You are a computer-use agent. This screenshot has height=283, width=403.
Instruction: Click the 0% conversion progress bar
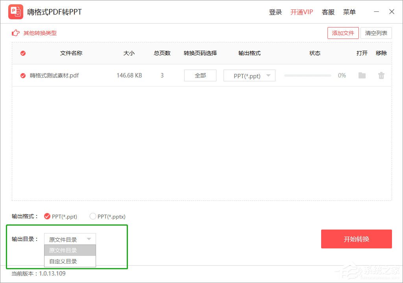(307, 75)
